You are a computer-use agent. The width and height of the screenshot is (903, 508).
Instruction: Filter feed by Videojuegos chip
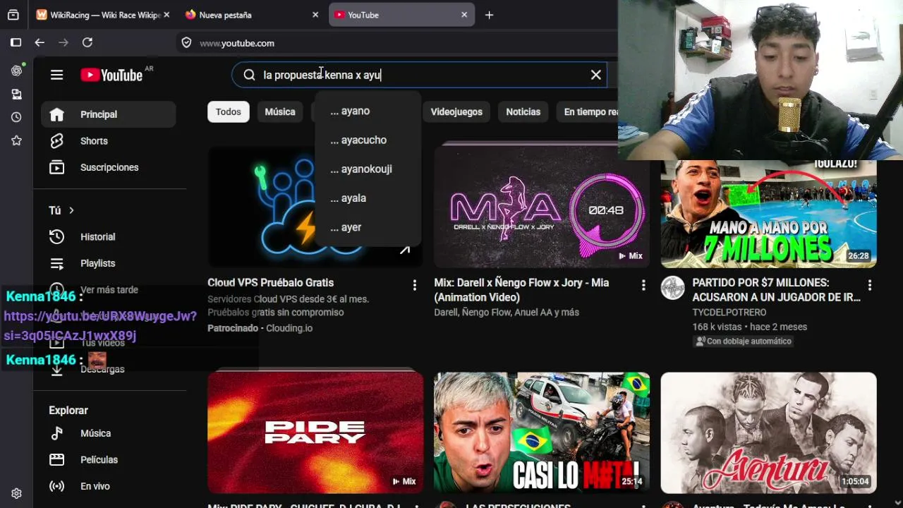click(x=456, y=111)
